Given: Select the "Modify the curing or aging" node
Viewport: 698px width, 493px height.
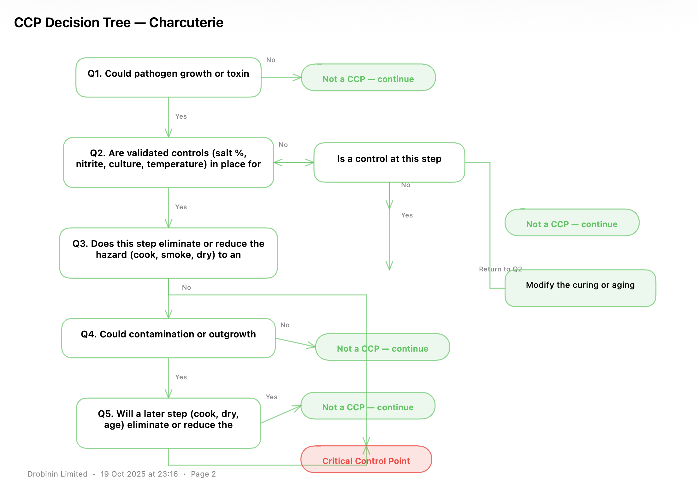Looking at the screenshot, I should pyautogui.click(x=580, y=288).
